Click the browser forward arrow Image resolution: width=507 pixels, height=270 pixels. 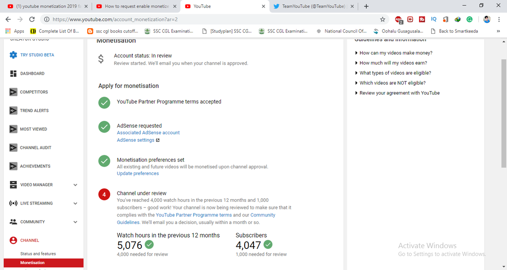(20, 19)
